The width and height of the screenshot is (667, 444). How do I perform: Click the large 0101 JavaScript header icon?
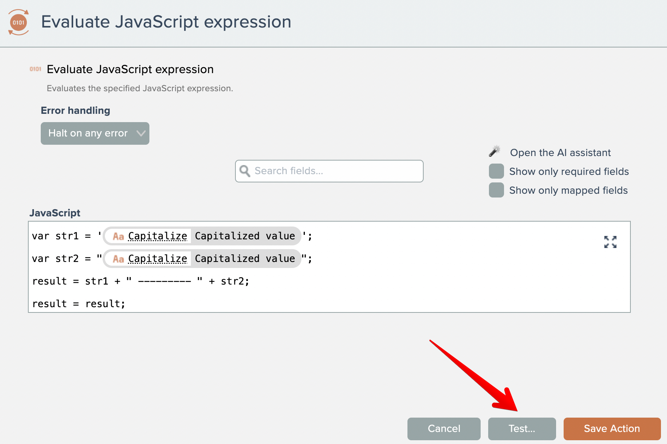point(18,23)
